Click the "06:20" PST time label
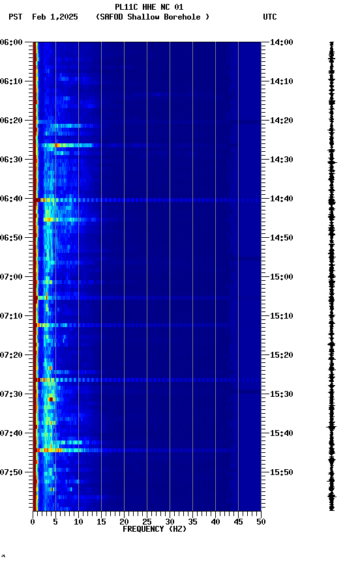This screenshot has width=360, height=563. coord(11,121)
